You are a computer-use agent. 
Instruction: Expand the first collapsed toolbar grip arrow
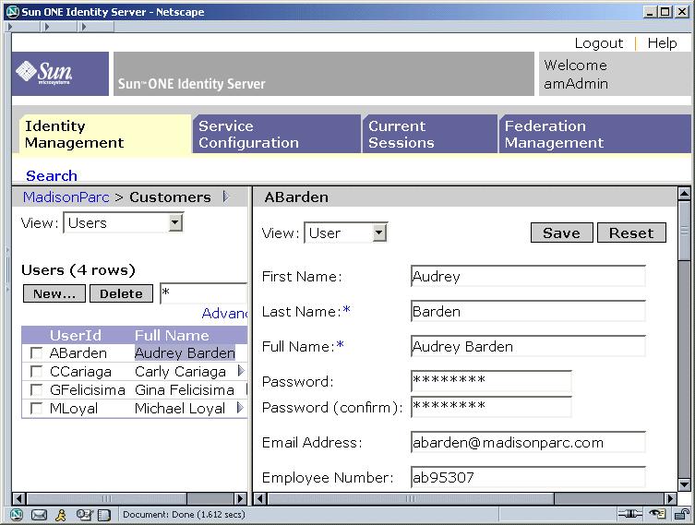[x=10, y=27]
